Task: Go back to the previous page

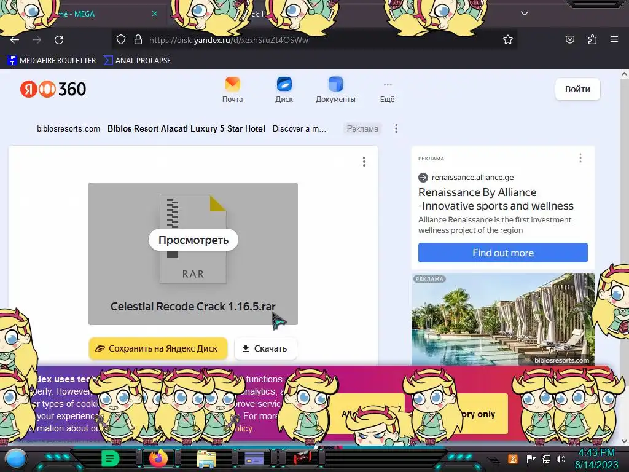Action: pyautogui.click(x=15, y=40)
